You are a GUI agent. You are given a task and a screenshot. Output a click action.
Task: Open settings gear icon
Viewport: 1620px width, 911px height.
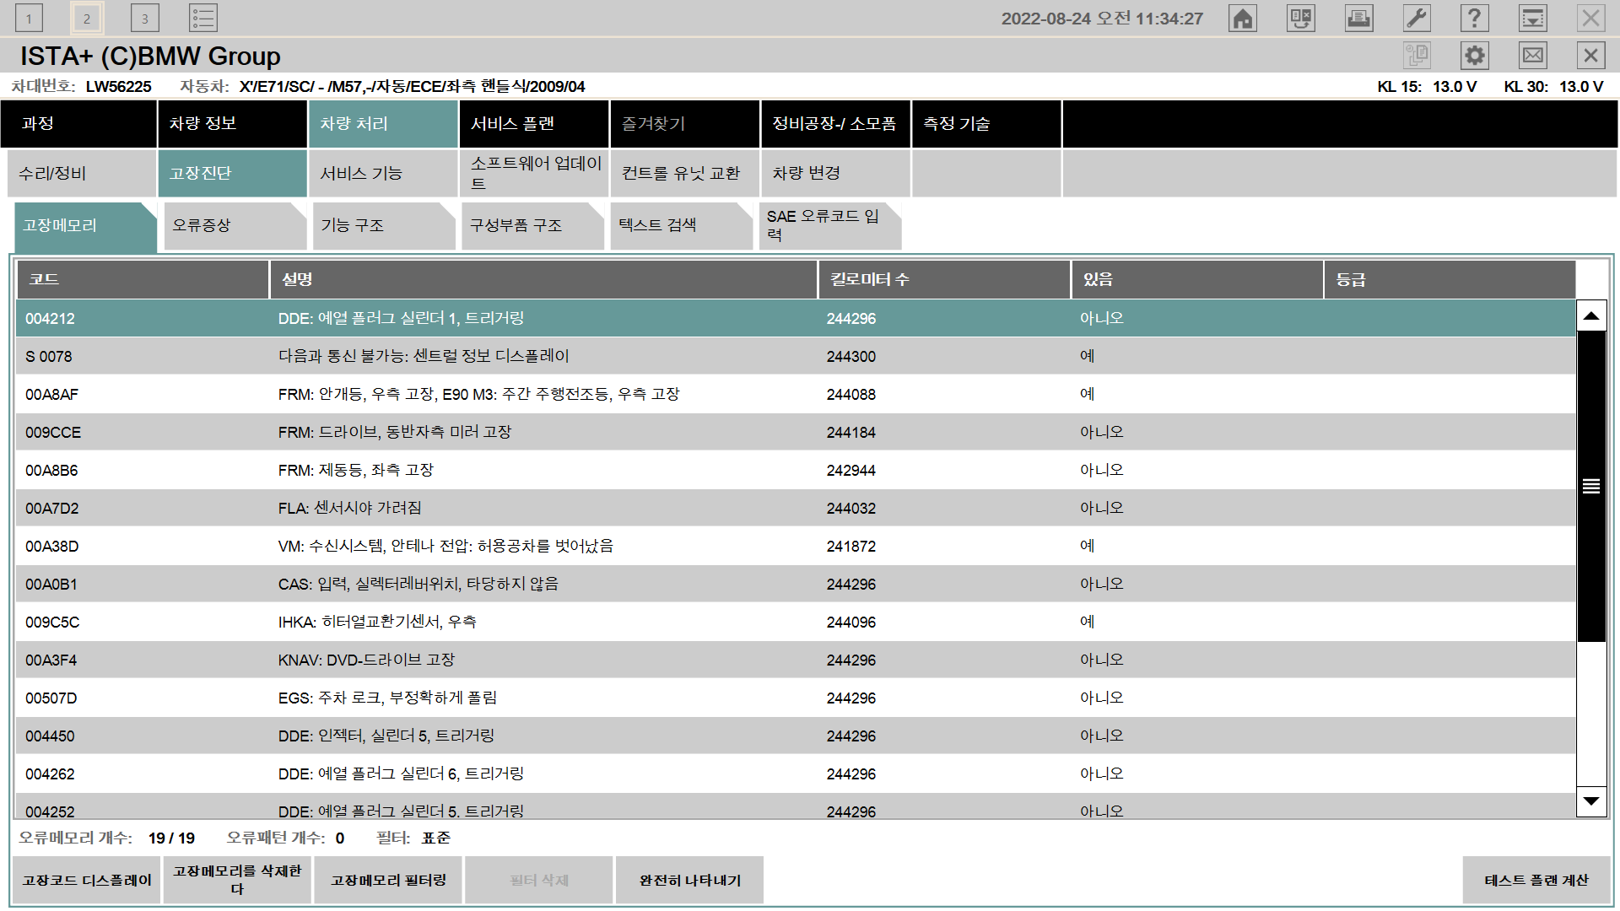(x=1474, y=56)
